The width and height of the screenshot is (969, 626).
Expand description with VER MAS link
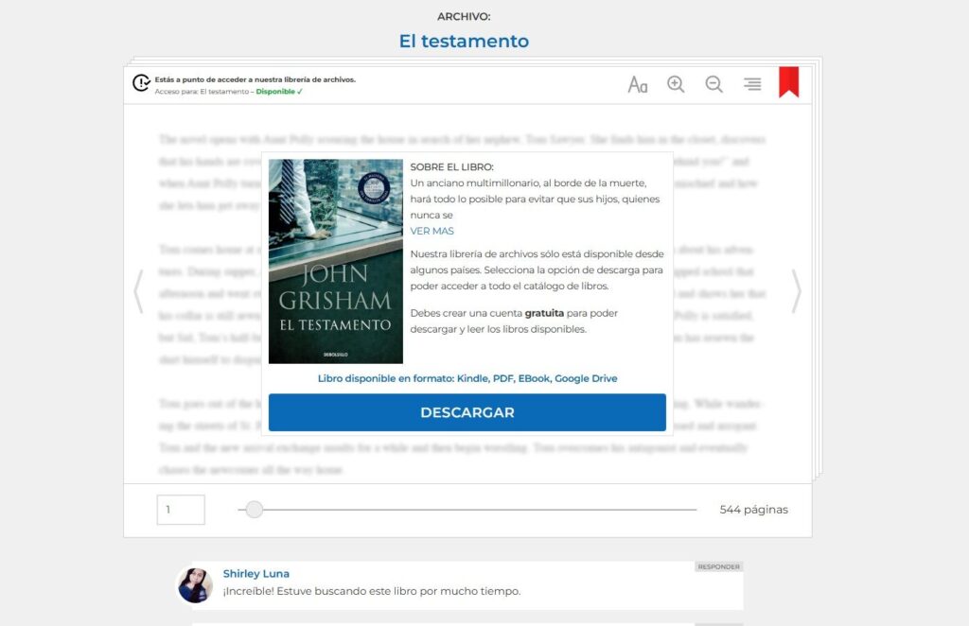point(432,231)
